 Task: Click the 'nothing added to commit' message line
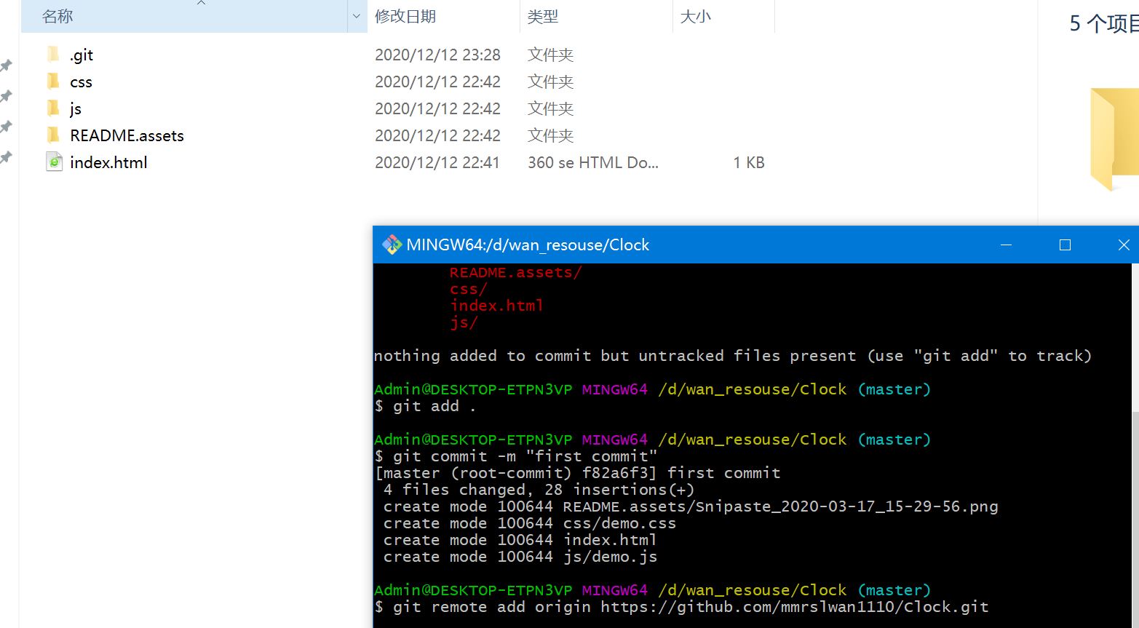click(732, 356)
